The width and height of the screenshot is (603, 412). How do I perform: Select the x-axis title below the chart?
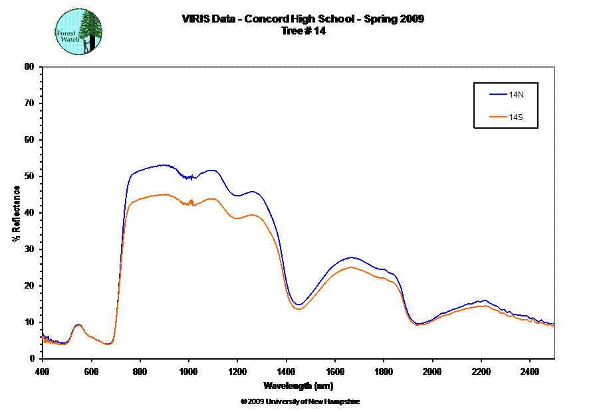coord(299,385)
